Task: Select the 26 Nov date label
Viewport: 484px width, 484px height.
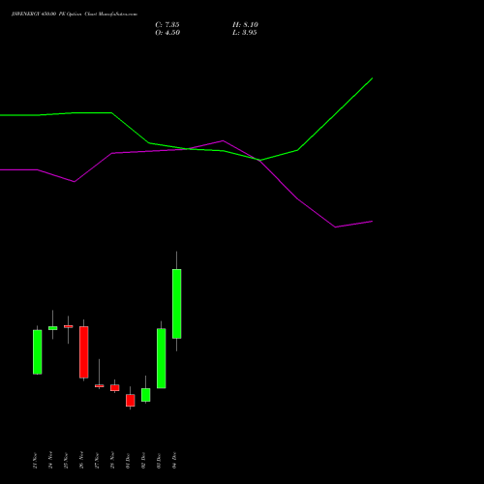Action: click(x=81, y=461)
